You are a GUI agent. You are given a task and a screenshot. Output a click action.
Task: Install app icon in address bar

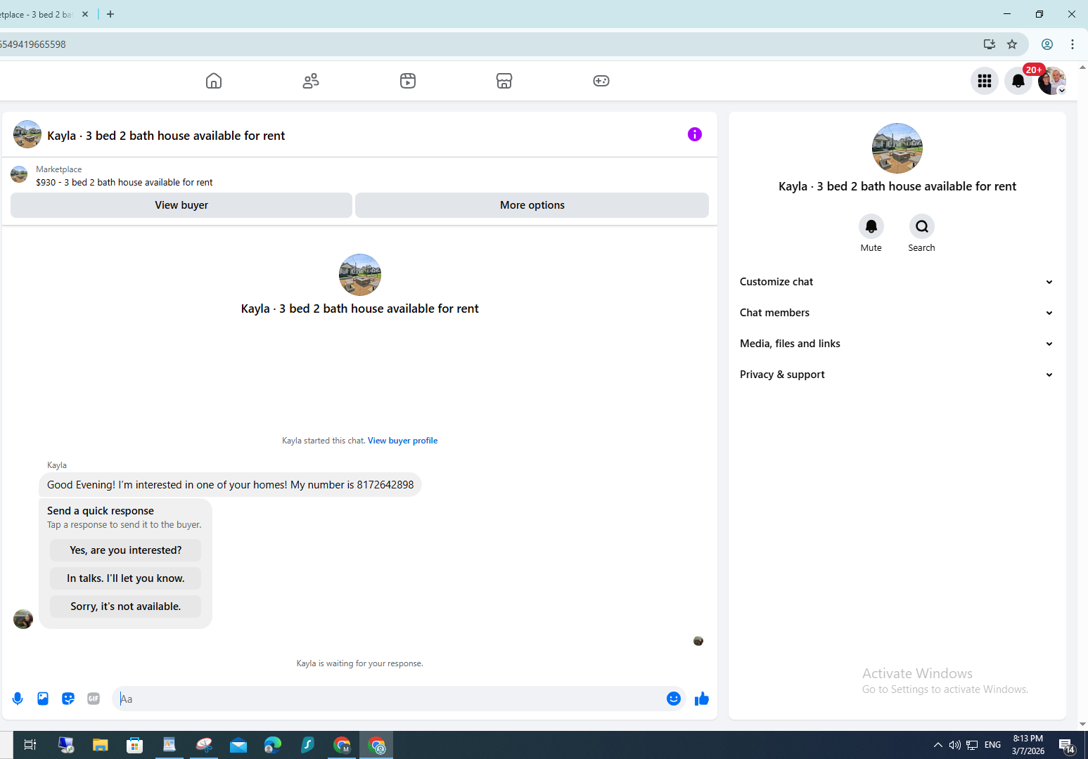[x=990, y=44]
